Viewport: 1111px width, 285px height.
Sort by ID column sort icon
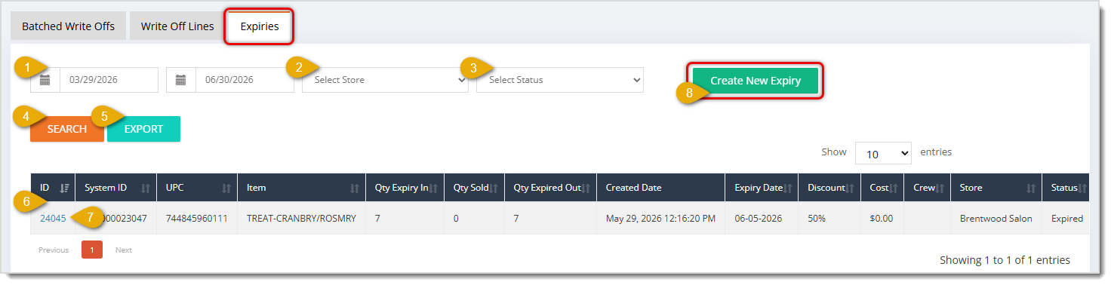click(x=65, y=188)
